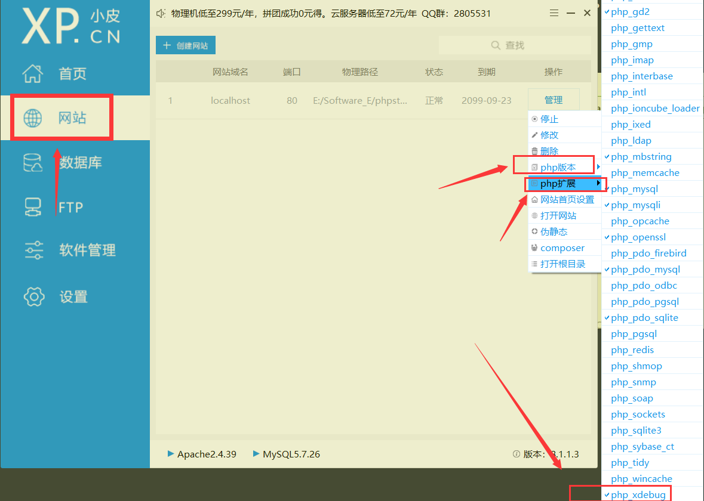This screenshot has height=501, width=704.
Task: Click the MySQL5.7.26 play triangle
Action: (256, 453)
